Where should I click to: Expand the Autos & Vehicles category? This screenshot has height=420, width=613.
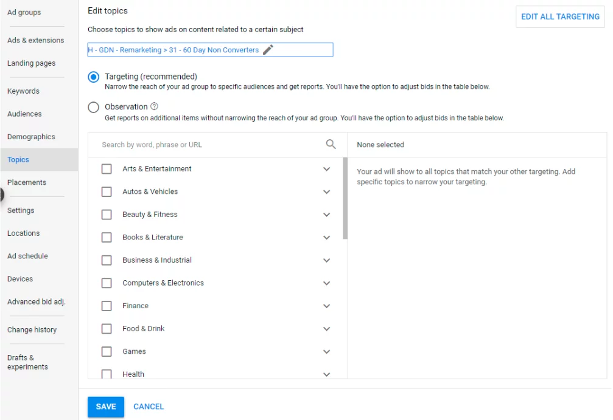click(x=326, y=192)
